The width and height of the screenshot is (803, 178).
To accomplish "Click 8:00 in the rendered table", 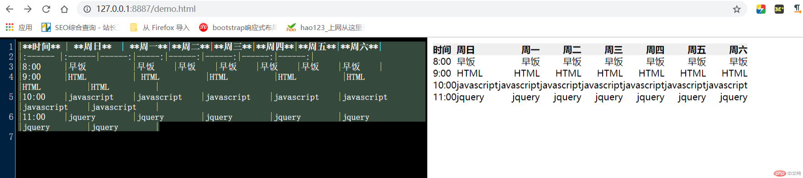I will tap(442, 61).
